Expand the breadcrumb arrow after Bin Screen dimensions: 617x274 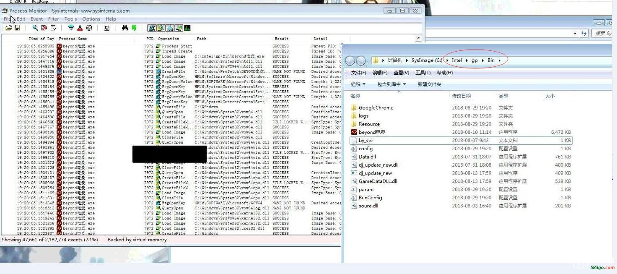pos(500,60)
